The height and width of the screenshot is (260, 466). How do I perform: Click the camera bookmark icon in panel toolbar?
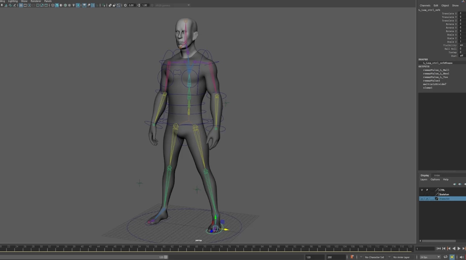tap(2, 5)
